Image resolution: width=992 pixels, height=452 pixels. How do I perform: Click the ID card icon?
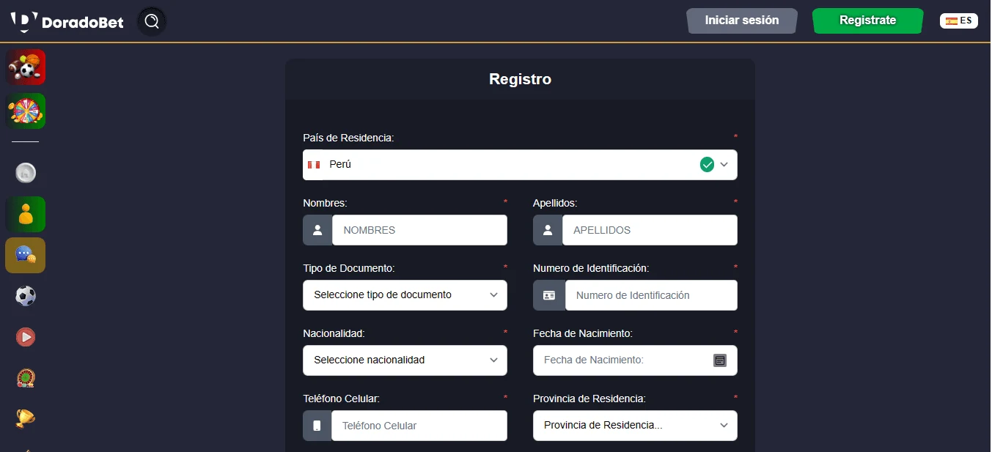(x=549, y=295)
